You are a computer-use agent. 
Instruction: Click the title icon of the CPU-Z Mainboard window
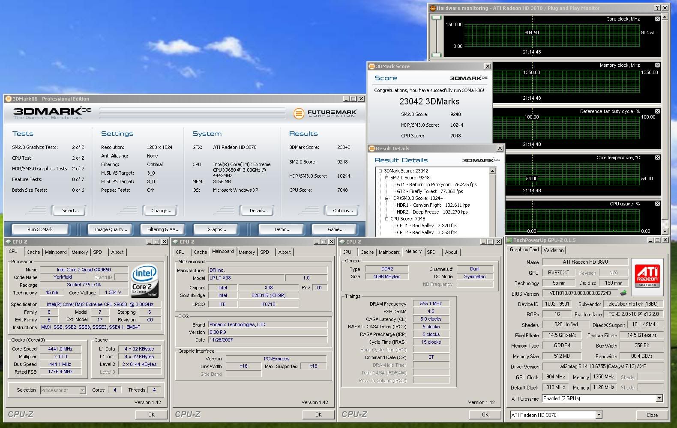[x=176, y=242]
